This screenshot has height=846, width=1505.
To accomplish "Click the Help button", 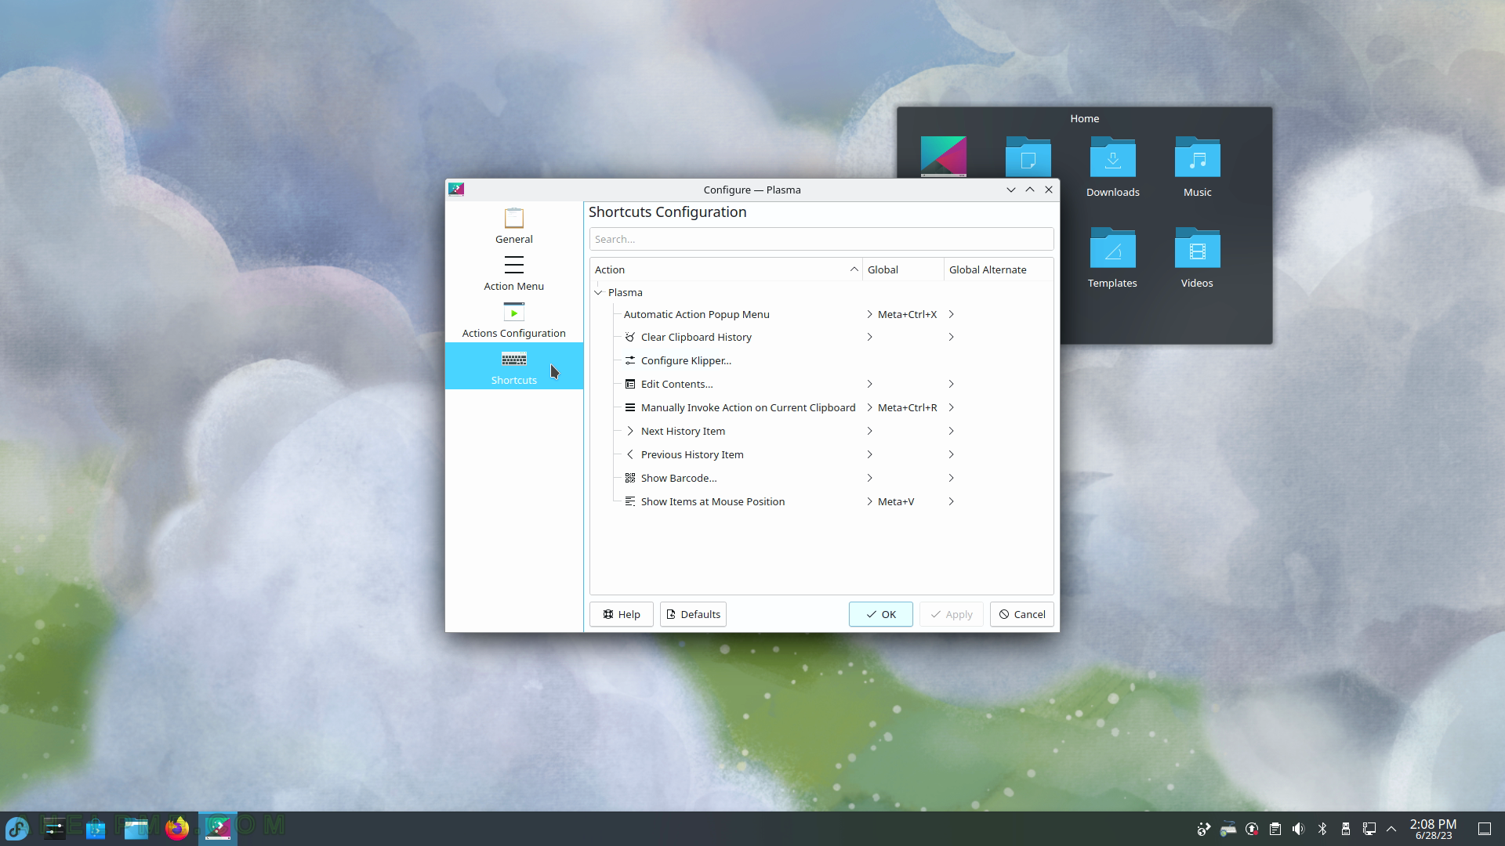I will (x=621, y=614).
